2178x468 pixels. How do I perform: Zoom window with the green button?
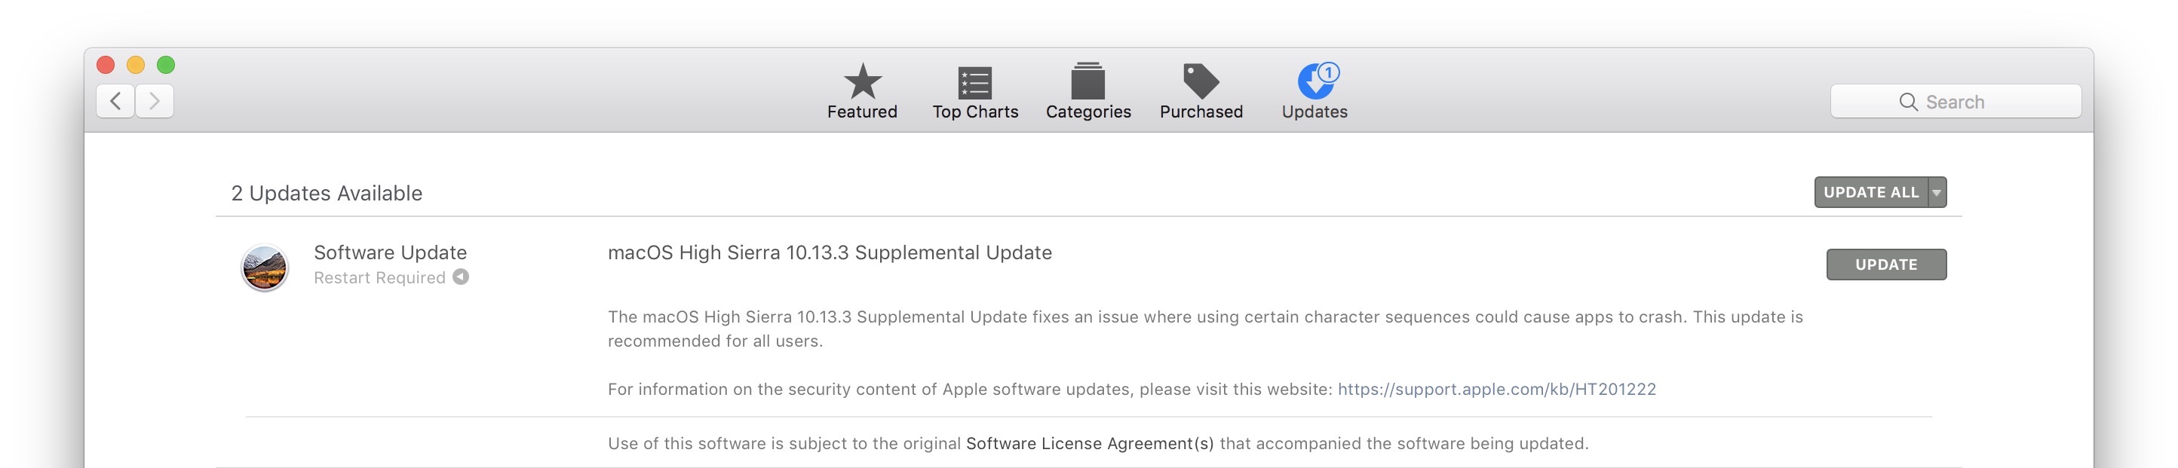(166, 65)
